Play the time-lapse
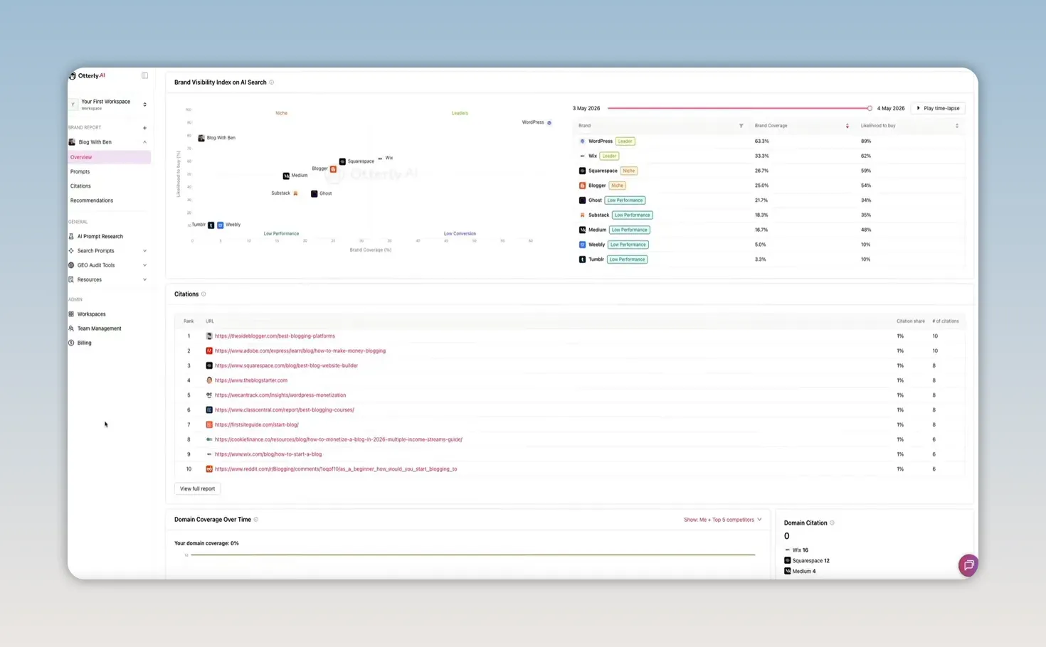Image resolution: width=1046 pixels, height=647 pixels. 938,108
